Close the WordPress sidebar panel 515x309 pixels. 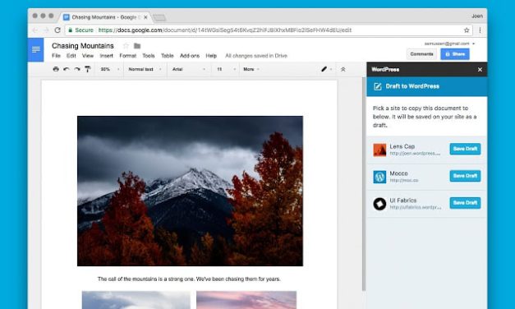[480, 70]
